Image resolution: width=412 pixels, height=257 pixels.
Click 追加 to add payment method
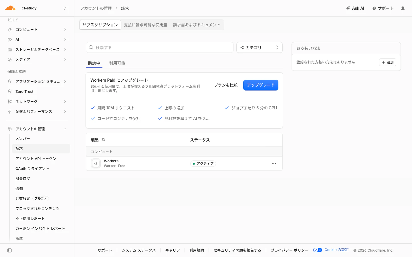pos(388,62)
